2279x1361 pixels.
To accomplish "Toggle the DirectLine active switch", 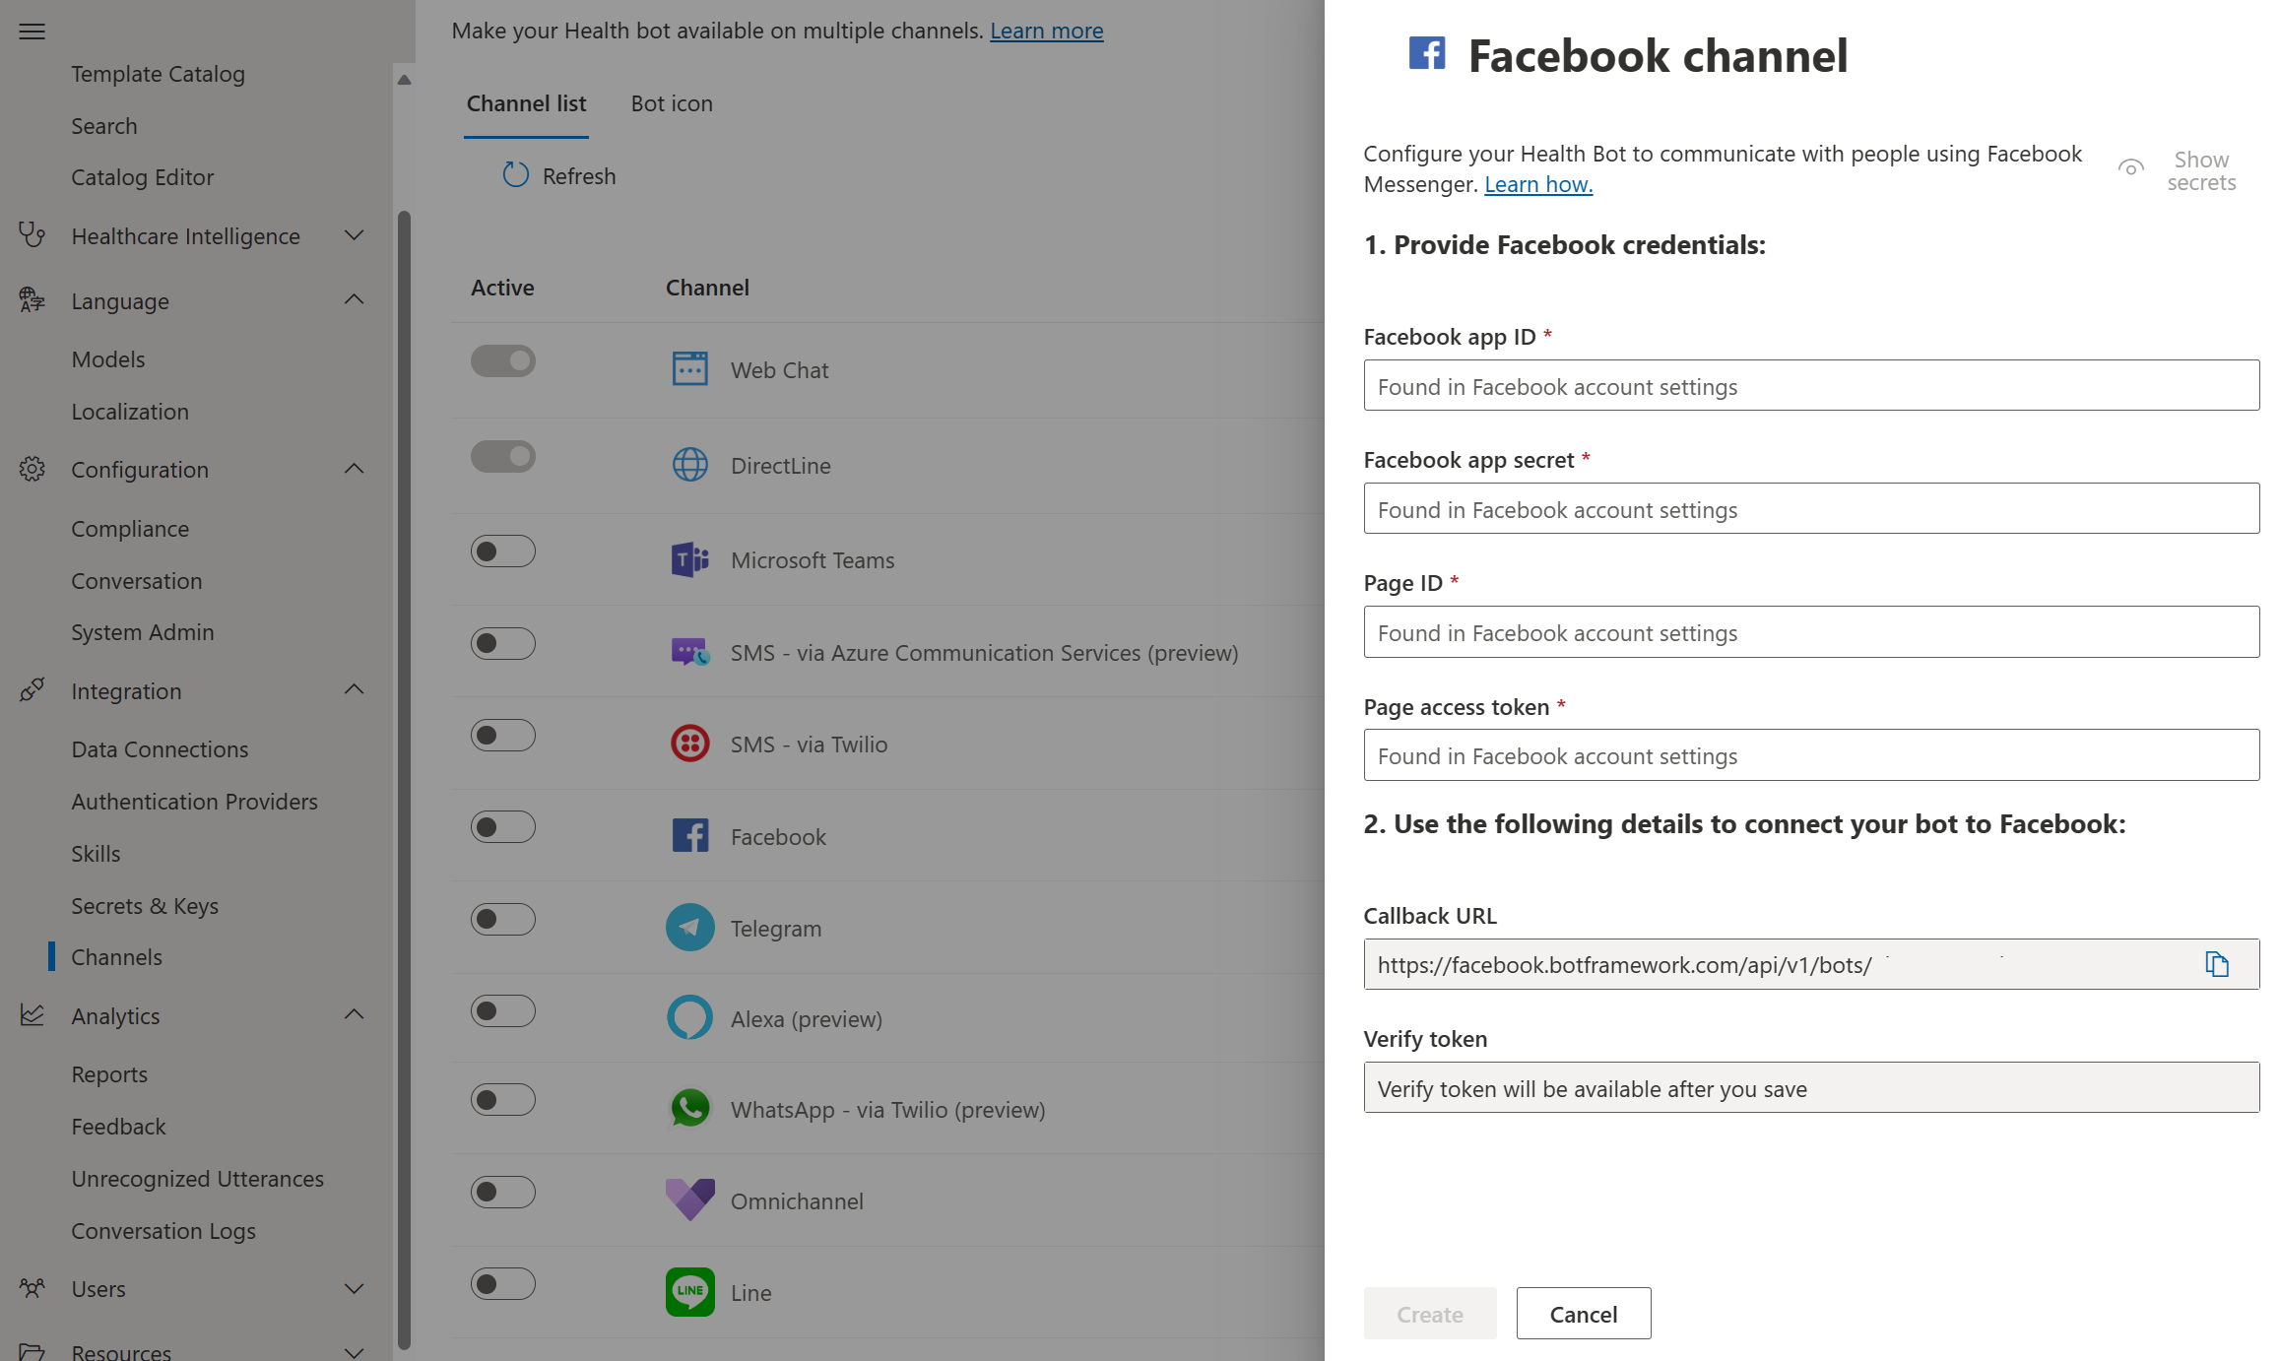I will point(503,457).
